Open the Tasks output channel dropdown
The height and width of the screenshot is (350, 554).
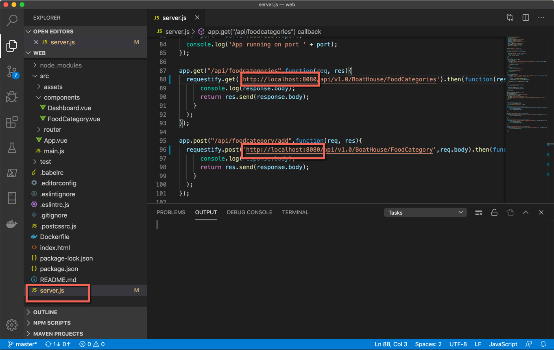(425, 213)
